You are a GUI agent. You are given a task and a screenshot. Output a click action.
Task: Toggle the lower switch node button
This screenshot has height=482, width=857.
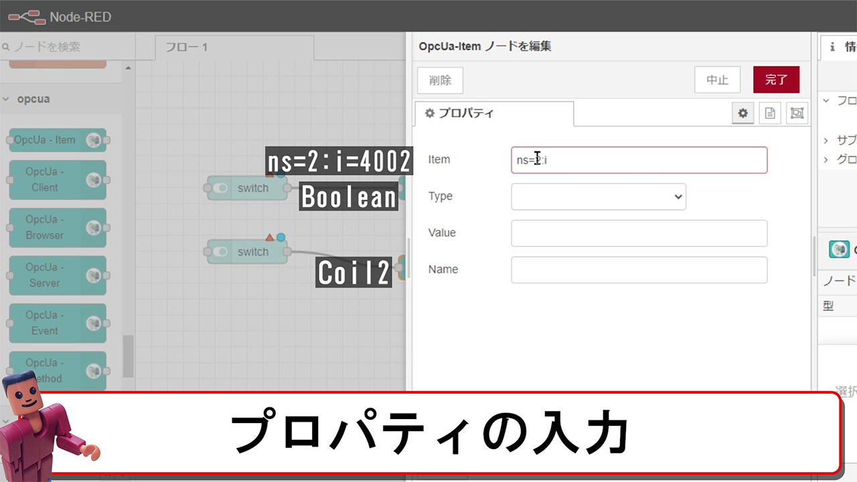tap(221, 252)
